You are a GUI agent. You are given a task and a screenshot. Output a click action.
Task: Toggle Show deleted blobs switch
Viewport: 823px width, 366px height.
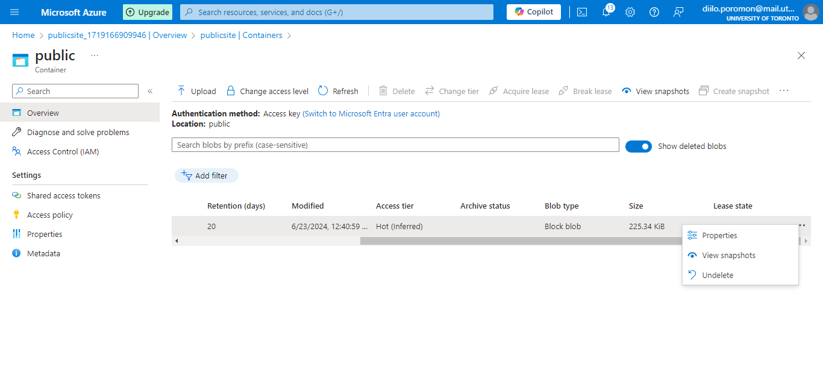[639, 146]
